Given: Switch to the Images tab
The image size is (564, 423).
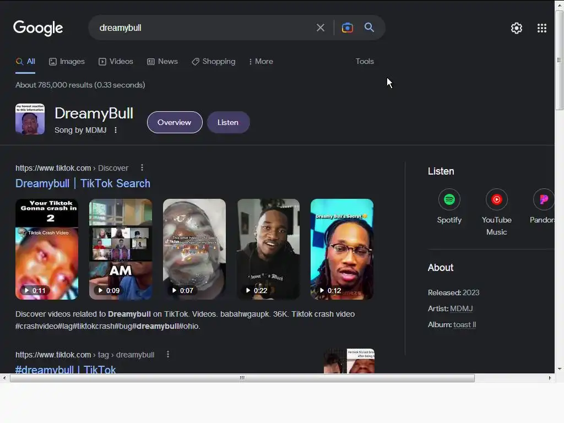Looking at the screenshot, I should click(x=67, y=62).
